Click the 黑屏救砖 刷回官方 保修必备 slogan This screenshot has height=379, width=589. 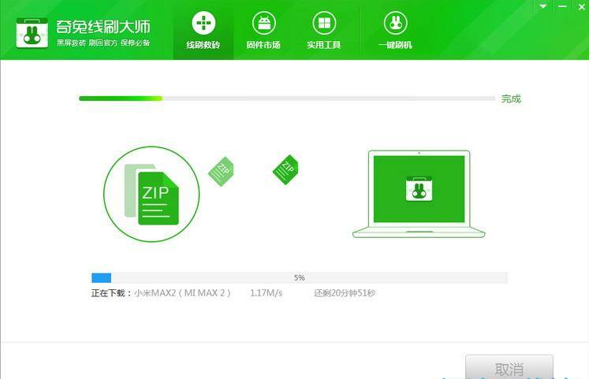coord(103,43)
